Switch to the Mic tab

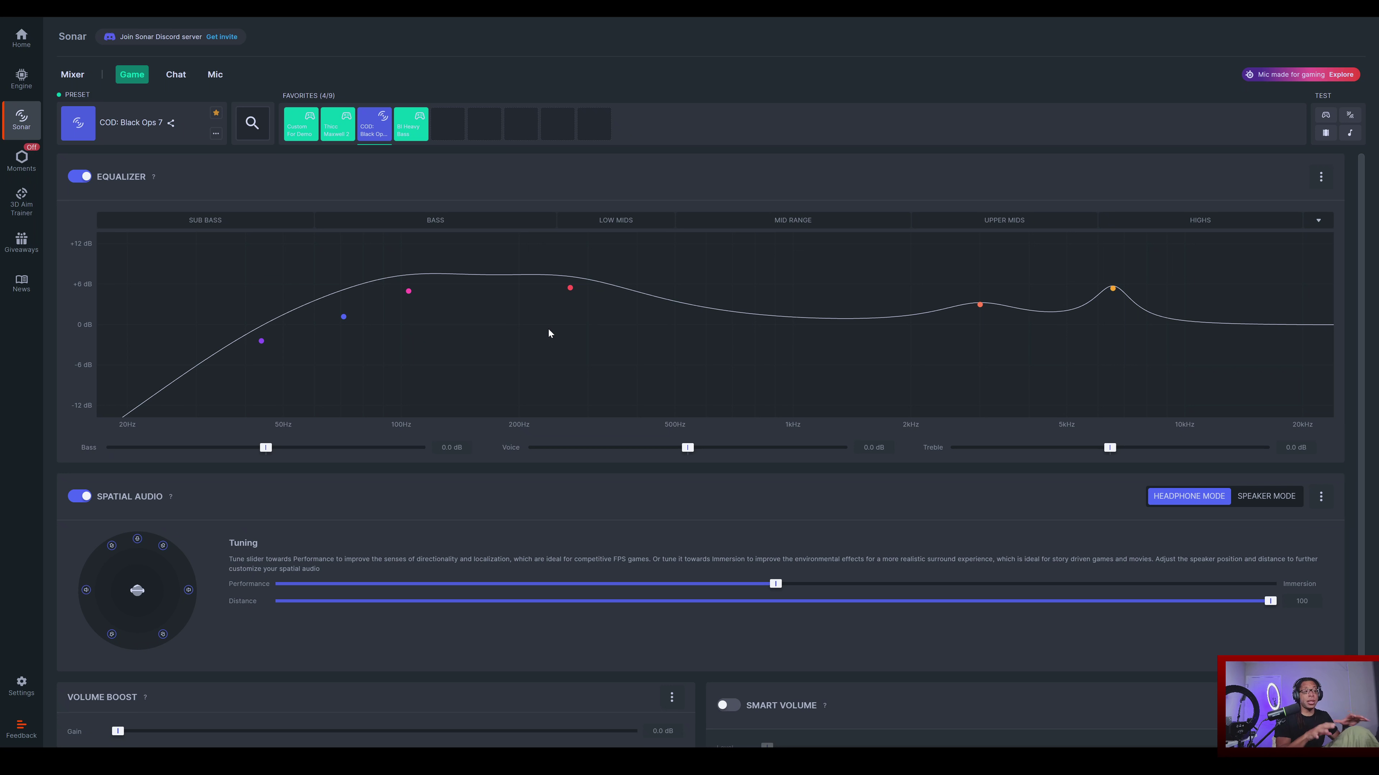tap(215, 74)
